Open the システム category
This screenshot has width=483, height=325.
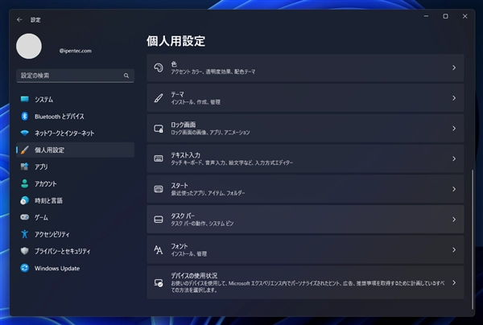tap(75, 100)
